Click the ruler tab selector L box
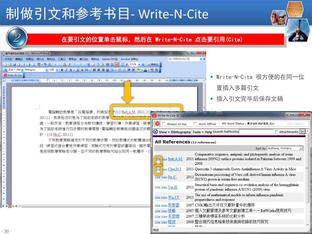The image size is (312, 234). click(4, 80)
